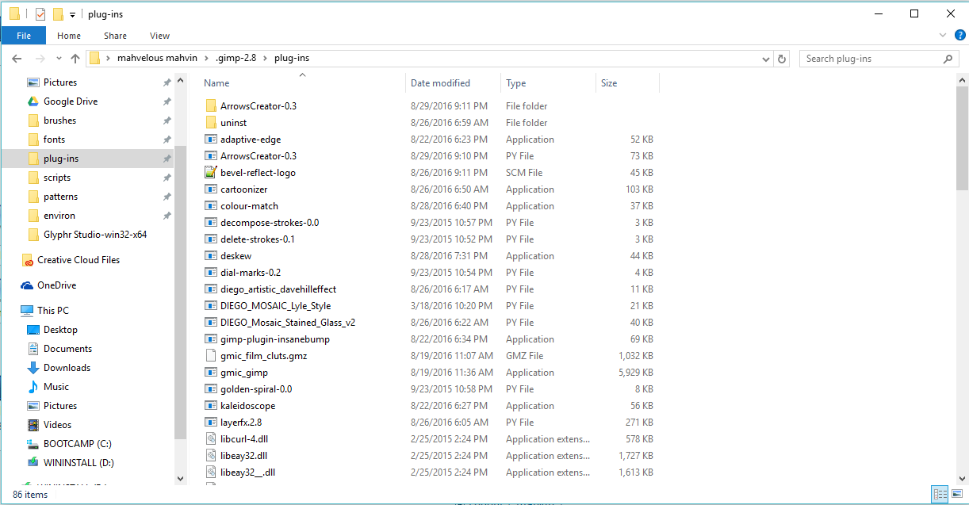Expand the .gimp-2.8 breadcrumb chevron
969x505 pixels.
pyautogui.click(x=266, y=59)
